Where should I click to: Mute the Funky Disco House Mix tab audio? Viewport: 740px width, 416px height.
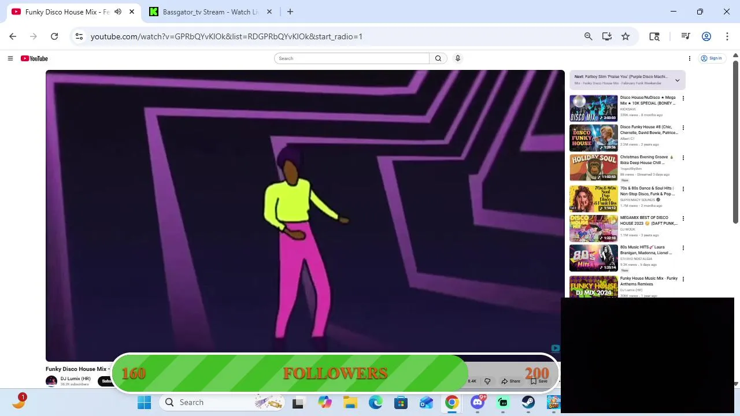tap(118, 12)
